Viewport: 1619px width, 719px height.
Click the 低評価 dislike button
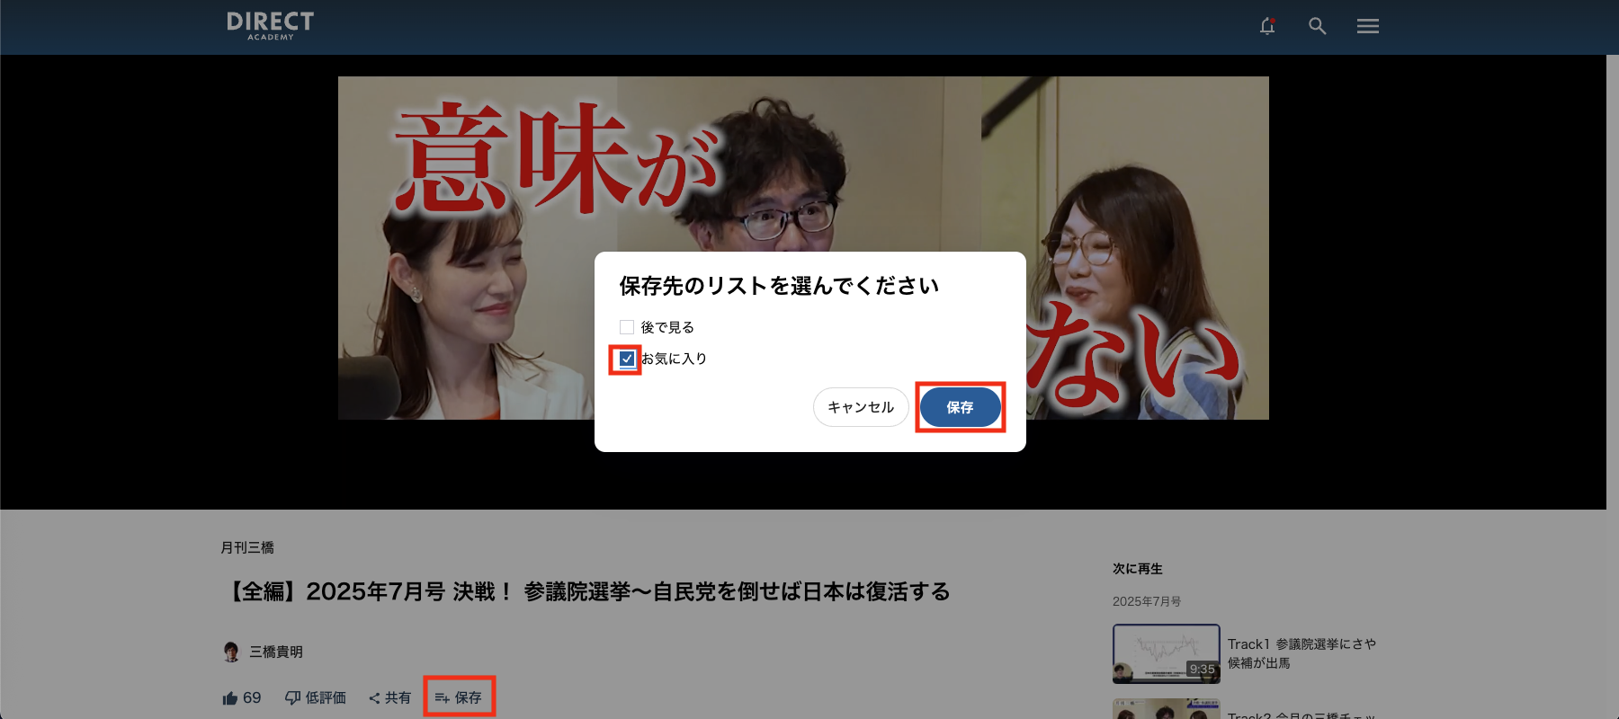pyautogui.click(x=316, y=697)
